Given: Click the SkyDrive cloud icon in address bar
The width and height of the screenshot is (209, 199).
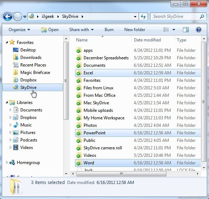Looking at the screenshot, I should [31, 16].
